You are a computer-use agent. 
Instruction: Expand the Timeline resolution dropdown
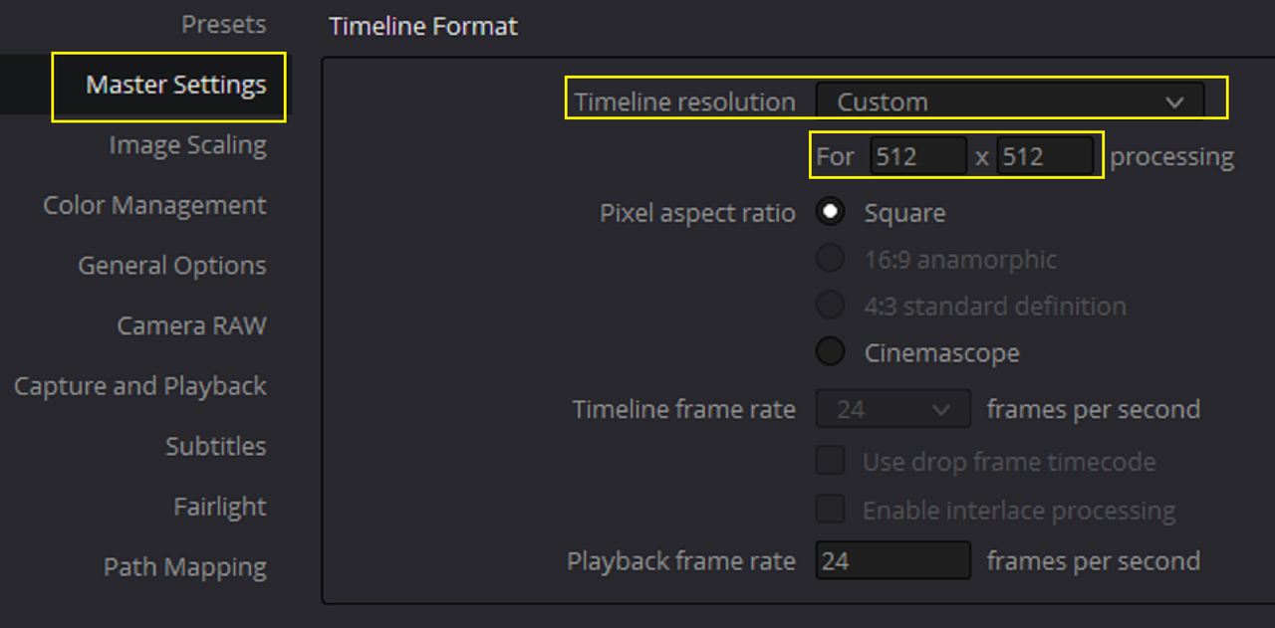click(1010, 102)
